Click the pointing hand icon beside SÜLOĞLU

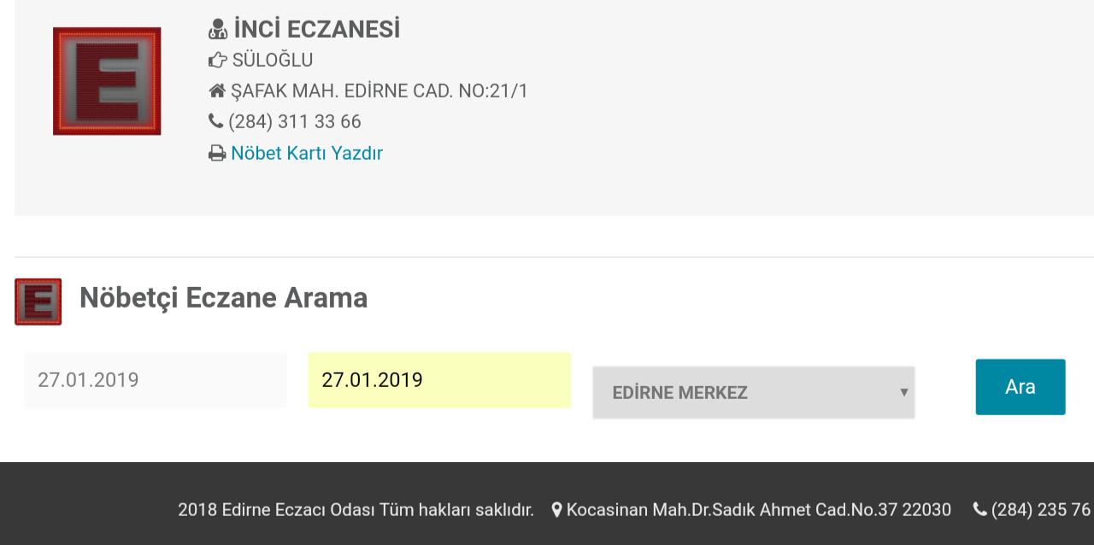(x=218, y=61)
